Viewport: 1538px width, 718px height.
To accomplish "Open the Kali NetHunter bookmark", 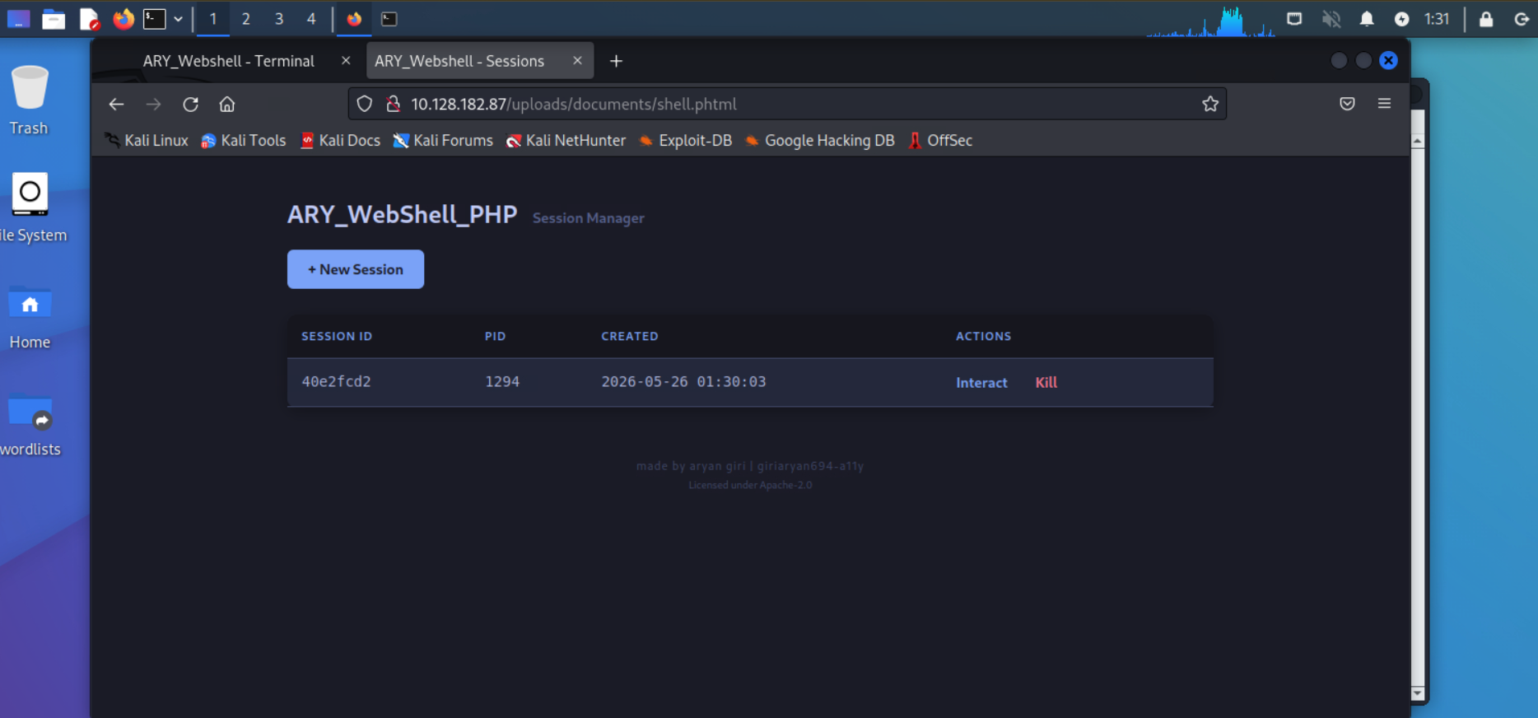I will 566,140.
